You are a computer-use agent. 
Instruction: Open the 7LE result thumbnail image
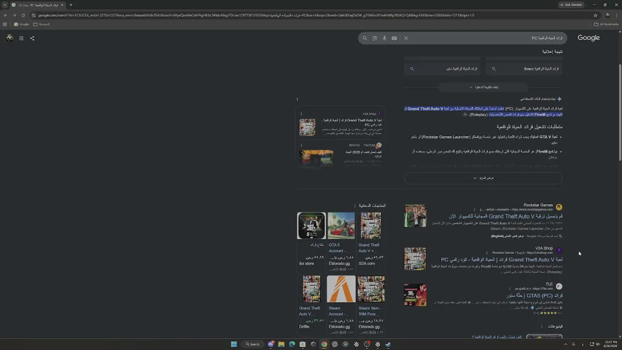coord(415,295)
